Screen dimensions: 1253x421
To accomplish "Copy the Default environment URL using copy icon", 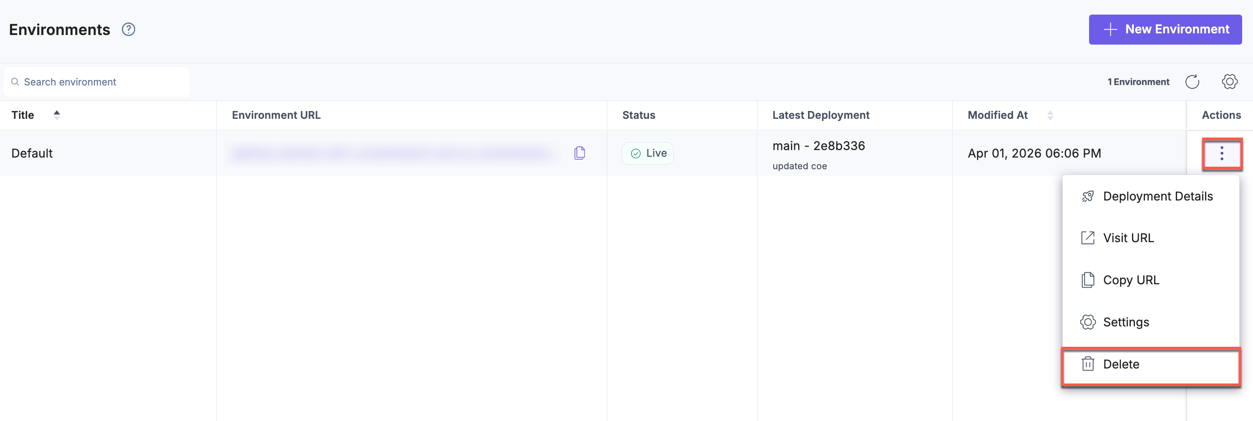I will coord(579,153).
